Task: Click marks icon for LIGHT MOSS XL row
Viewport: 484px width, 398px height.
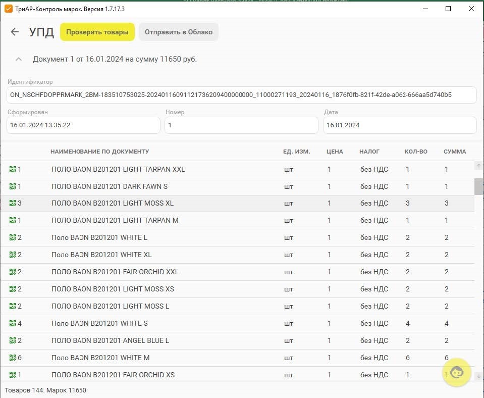Action: click(x=12, y=203)
